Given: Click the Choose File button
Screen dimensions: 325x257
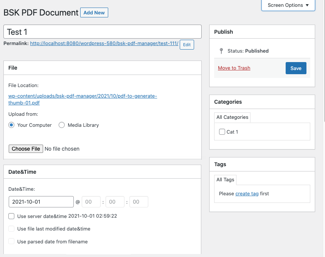Looking at the screenshot, I should click(x=26, y=148).
